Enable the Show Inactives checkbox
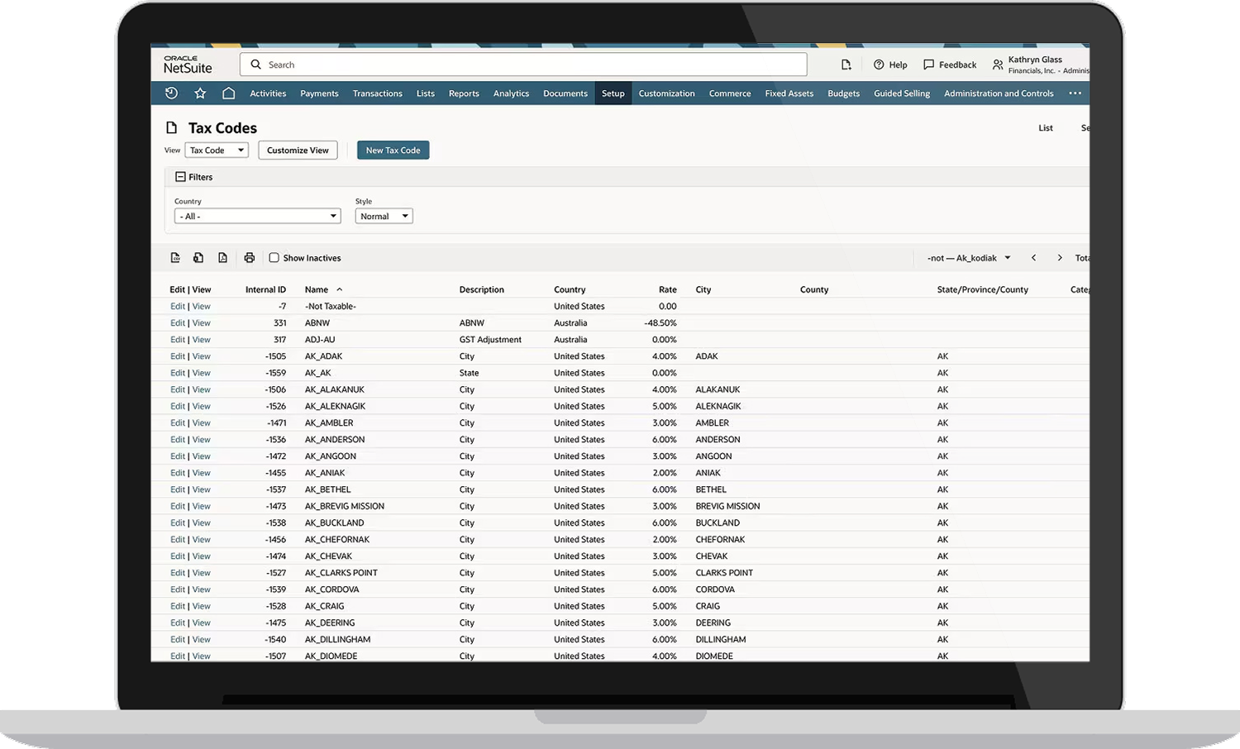The height and width of the screenshot is (749, 1240). click(x=274, y=258)
